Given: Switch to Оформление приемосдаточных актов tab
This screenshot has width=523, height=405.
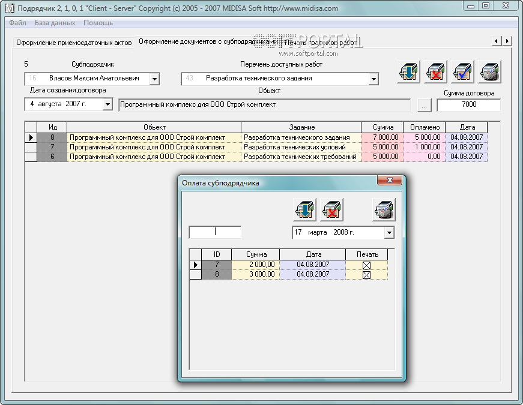Looking at the screenshot, I should (x=74, y=43).
